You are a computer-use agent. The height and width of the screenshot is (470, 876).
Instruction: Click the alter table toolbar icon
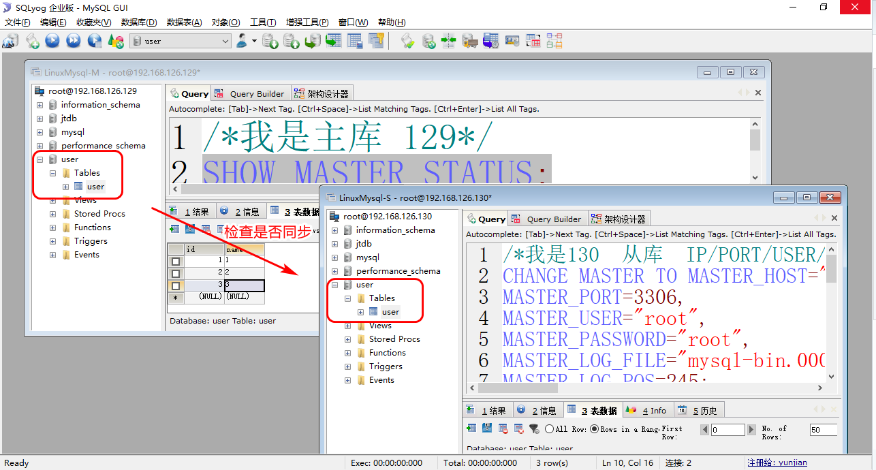[x=355, y=41]
